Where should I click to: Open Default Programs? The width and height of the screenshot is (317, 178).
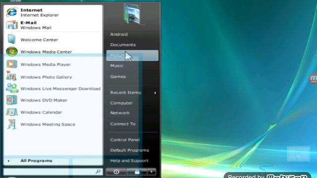click(130, 150)
